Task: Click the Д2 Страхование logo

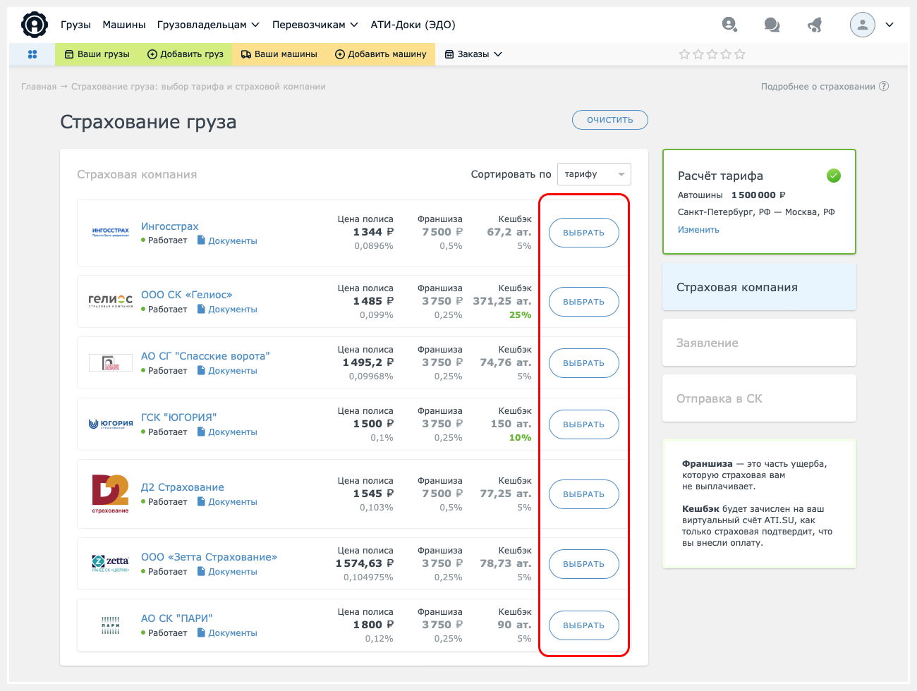Action: coord(111,494)
